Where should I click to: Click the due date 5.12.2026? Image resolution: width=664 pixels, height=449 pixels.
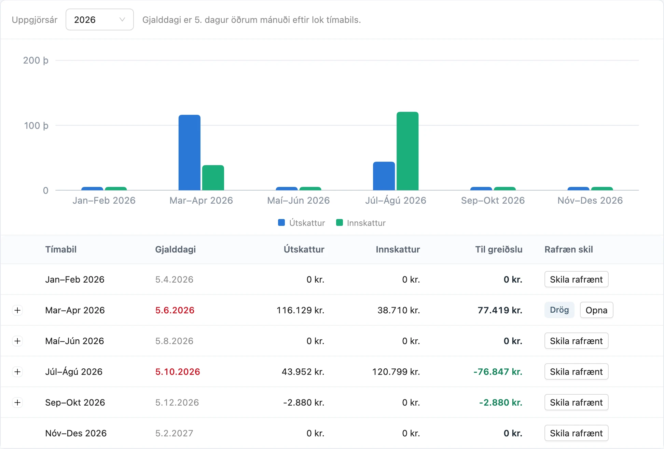point(177,403)
